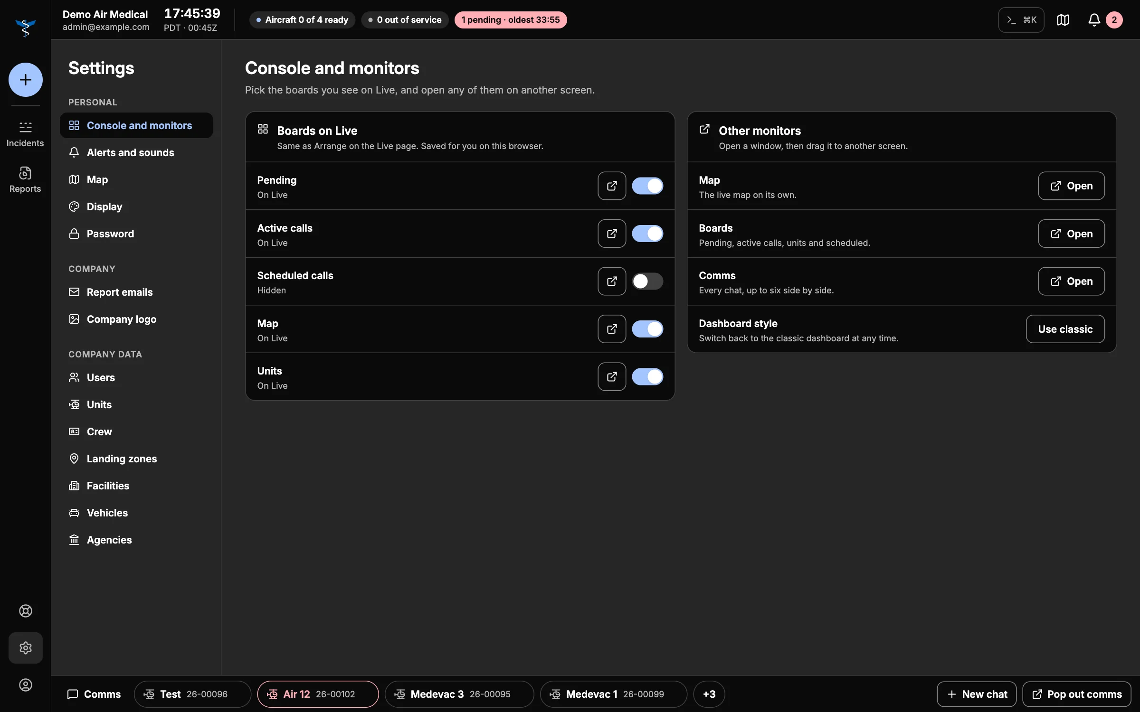Toggle the Active calls board switch
Screen dimensions: 1140x712
[x=647, y=234]
